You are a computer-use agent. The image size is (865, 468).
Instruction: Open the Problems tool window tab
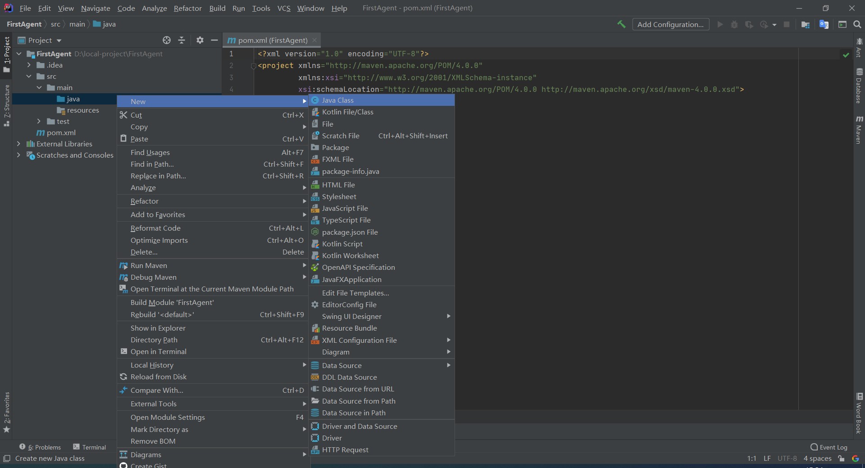click(40, 447)
